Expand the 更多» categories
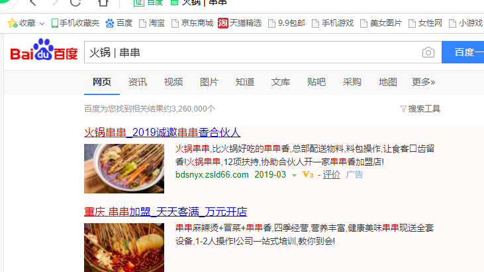 (x=423, y=82)
